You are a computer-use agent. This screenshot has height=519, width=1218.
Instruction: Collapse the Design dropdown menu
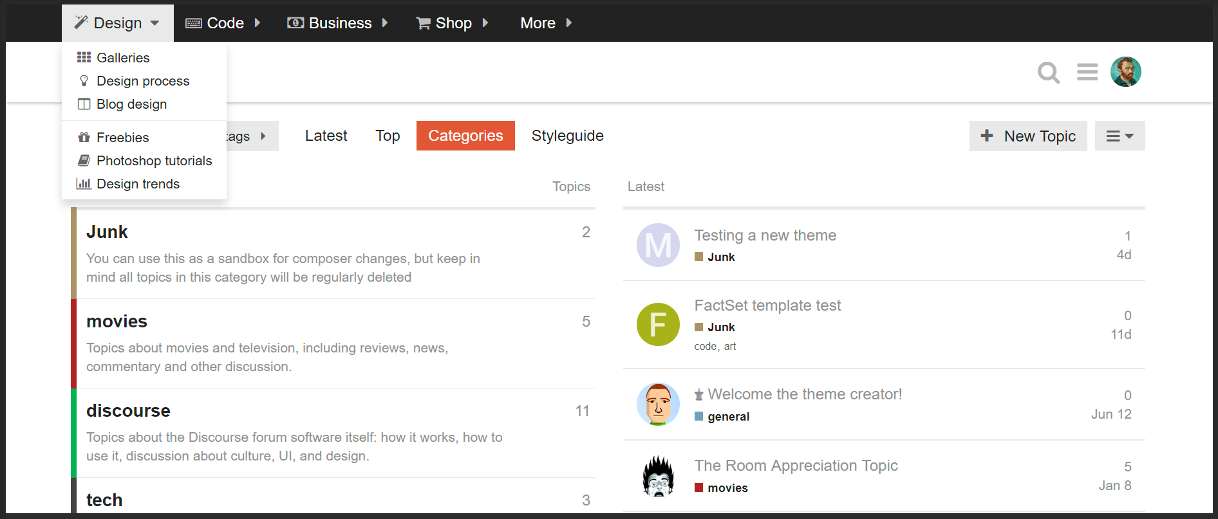point(118,23)
